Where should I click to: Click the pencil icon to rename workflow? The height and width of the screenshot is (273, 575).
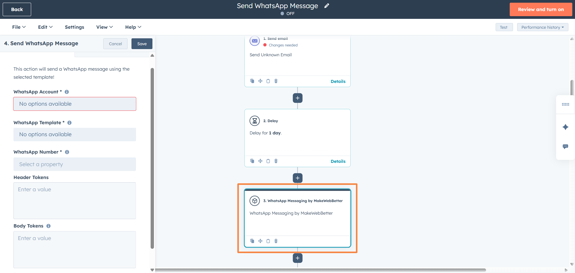327,6
